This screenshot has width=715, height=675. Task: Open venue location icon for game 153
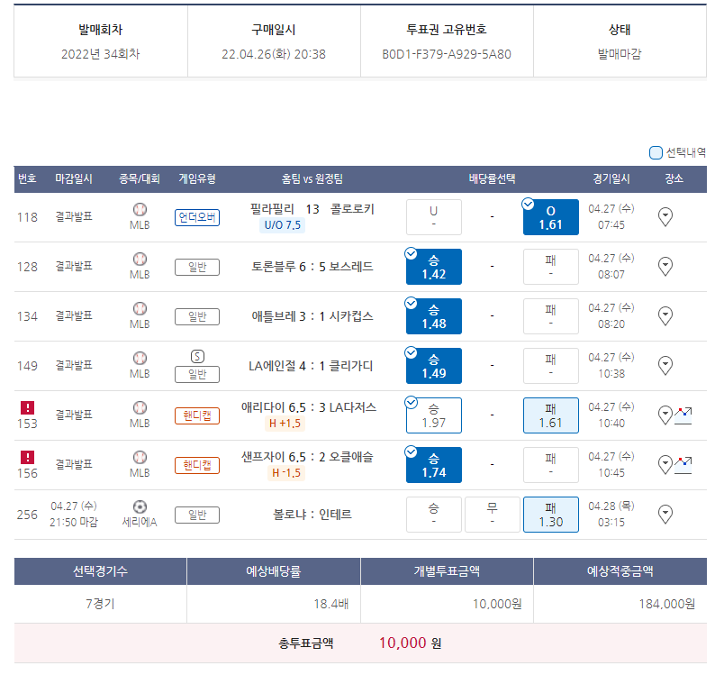[x=665, y=415]
